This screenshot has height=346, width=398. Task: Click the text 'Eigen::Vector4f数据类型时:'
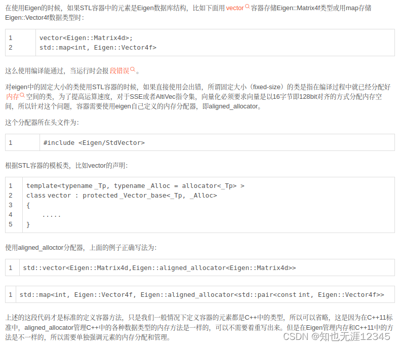pos(45,18)
